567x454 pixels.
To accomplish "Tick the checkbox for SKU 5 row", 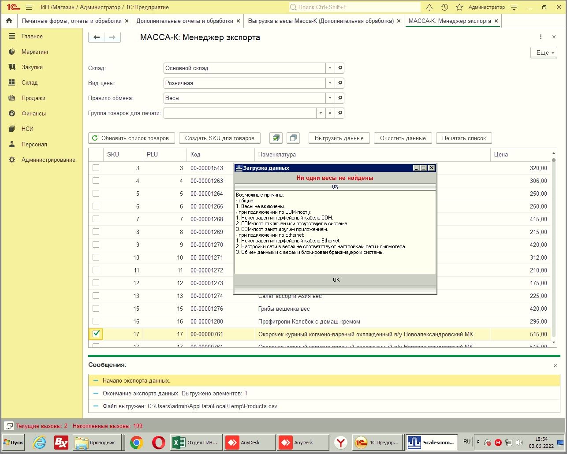I will coord(96,194).
